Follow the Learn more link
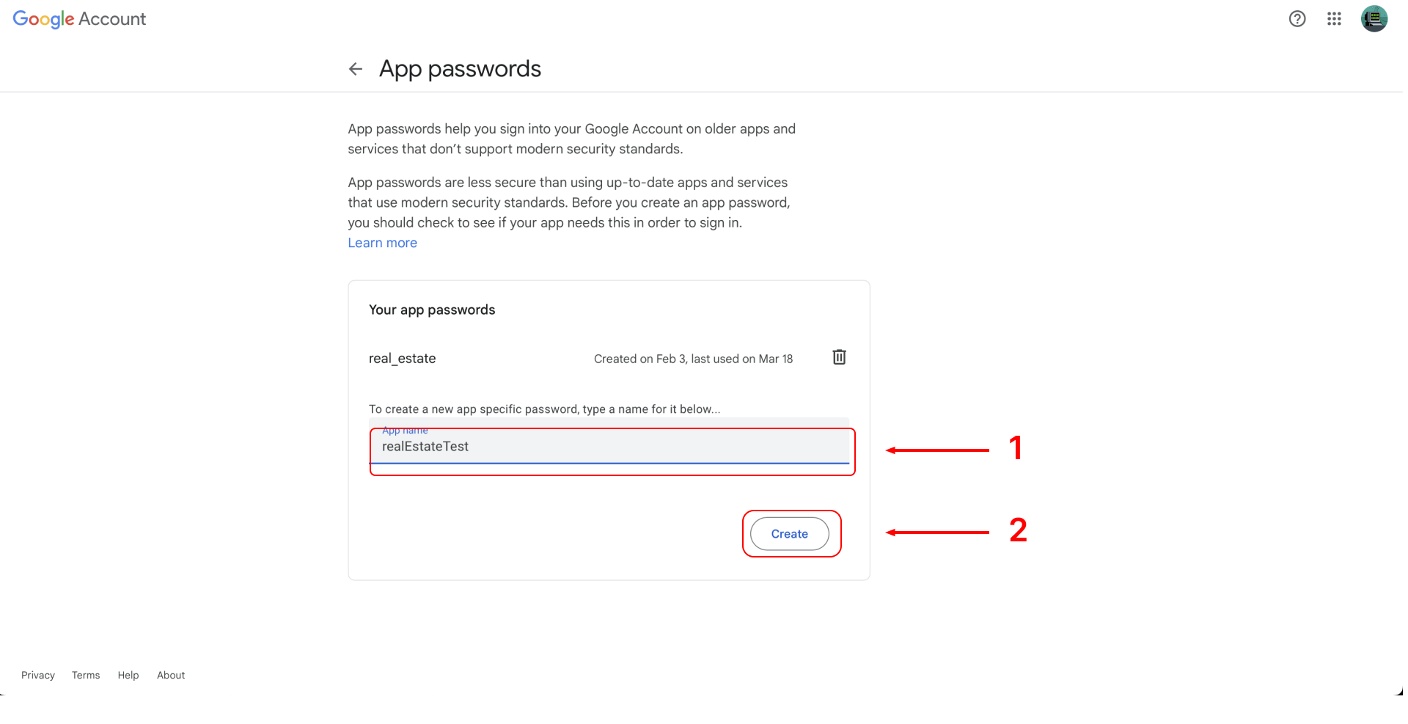 [382, 243]
